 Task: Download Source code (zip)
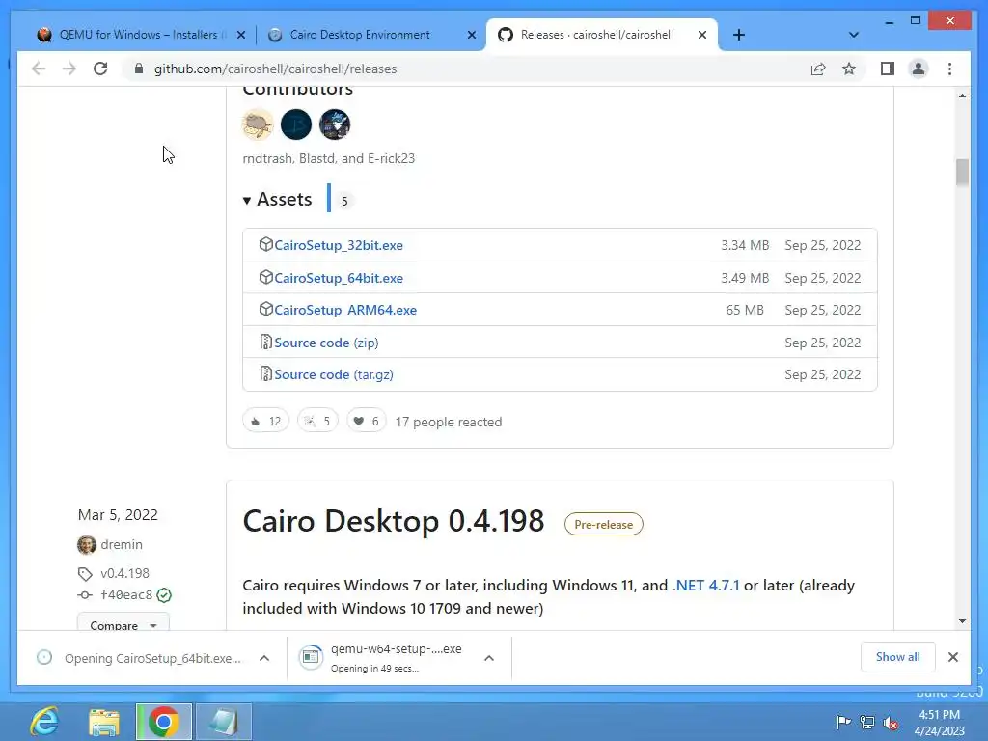tap(326, 343)
